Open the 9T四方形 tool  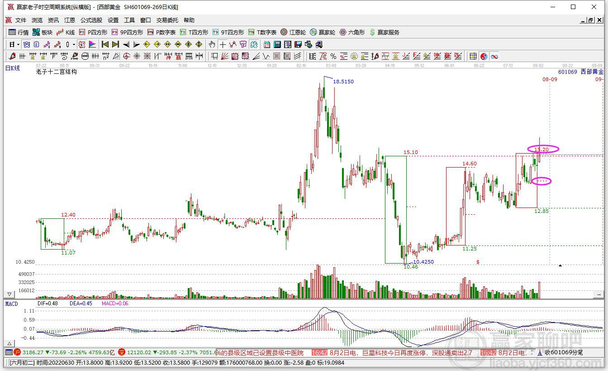pyautogui.click(x=228, y=32)
